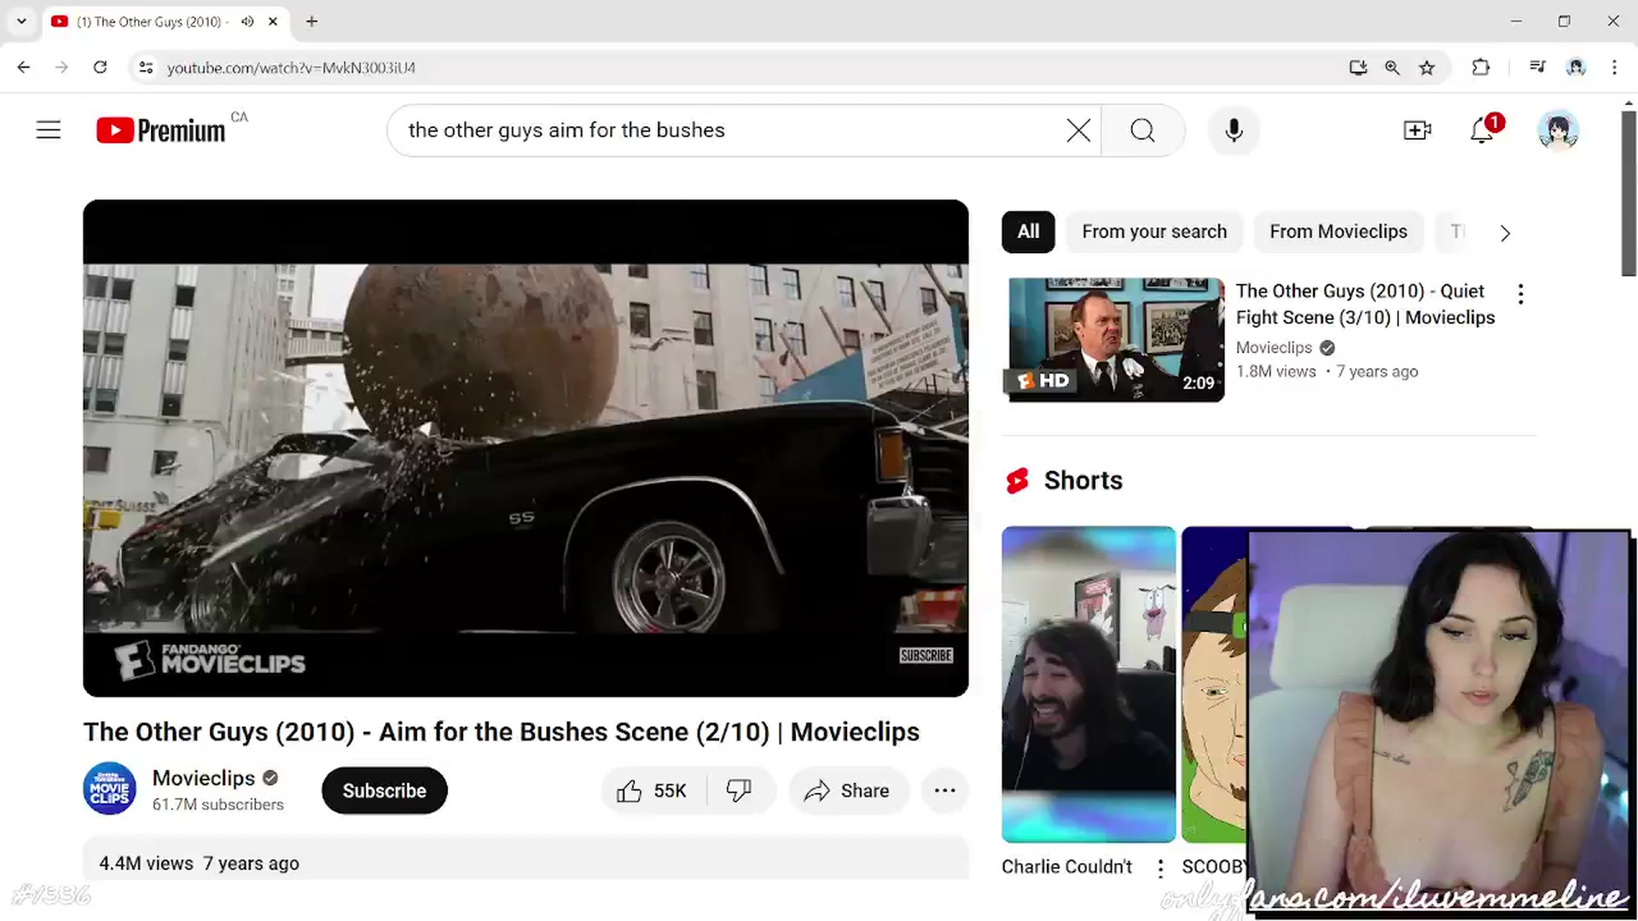
Task: Open the browser zoom indicator
Action: [1391, 67]
